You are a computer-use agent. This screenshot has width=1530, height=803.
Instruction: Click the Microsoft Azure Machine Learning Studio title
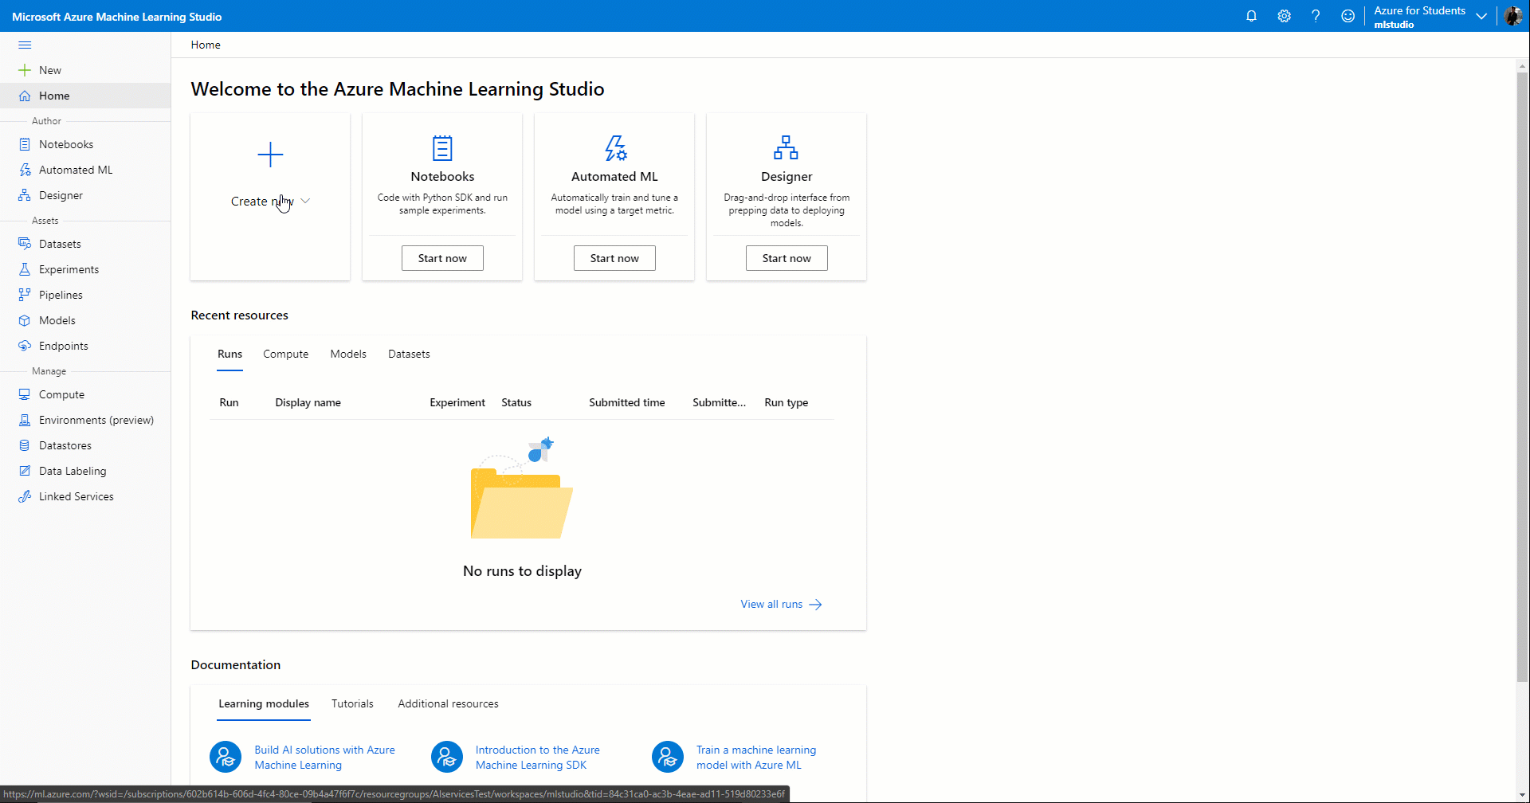(x=117, y=17)
